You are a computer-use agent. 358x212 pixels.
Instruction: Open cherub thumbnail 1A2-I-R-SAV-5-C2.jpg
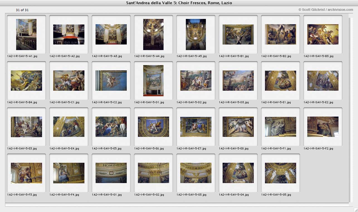click(x=111, y=81)
